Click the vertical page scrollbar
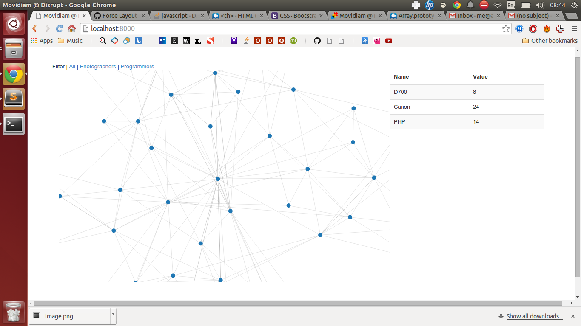The height and width of the screenshot is (326, 581). (x=578, y=167)
